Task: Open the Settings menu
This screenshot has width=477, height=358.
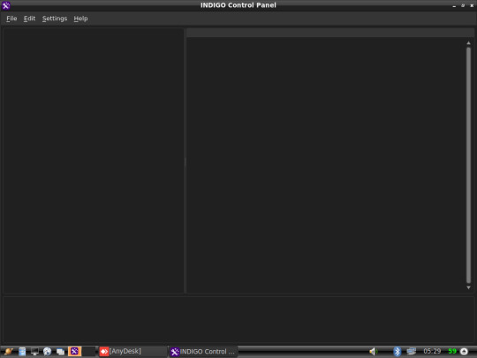Action: (55, 19)
